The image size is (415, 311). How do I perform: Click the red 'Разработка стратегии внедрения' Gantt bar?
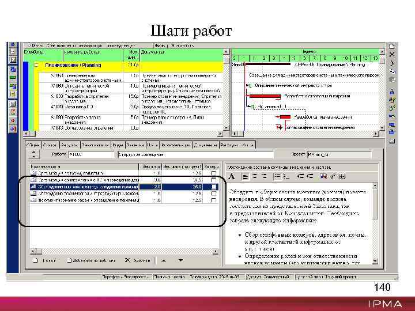point(265,96)
